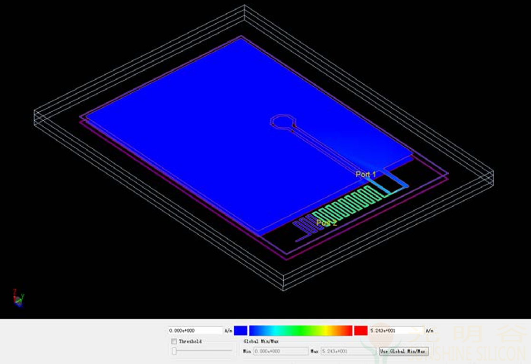Click the Global Max readout field
The height and width of the screenshot is (364, 531).
click(x=348, y=352)
